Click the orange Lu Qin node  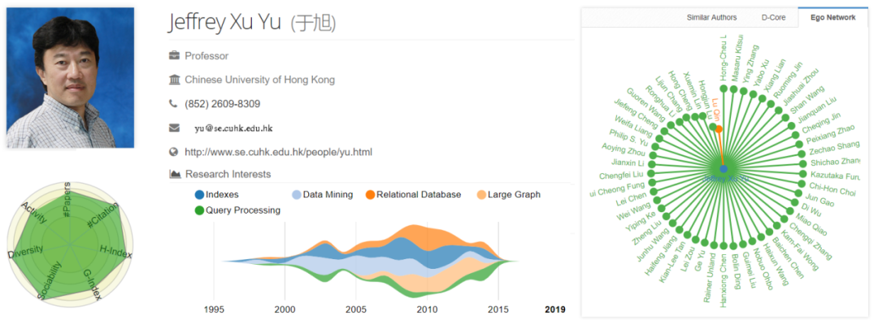coord(719,128)
